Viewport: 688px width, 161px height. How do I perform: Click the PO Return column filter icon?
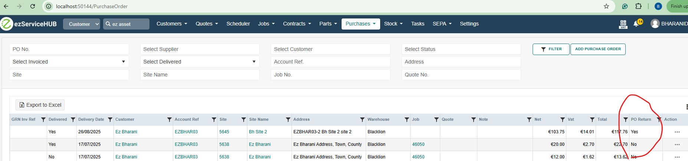point(659,120)
